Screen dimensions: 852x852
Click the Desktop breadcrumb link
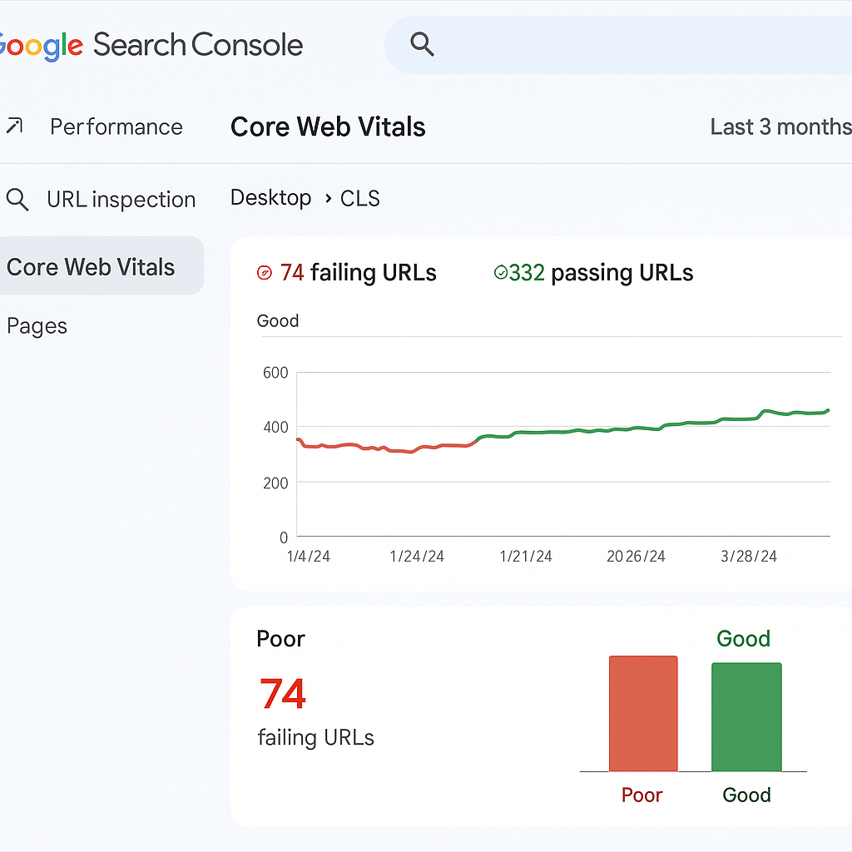(270, 198)
